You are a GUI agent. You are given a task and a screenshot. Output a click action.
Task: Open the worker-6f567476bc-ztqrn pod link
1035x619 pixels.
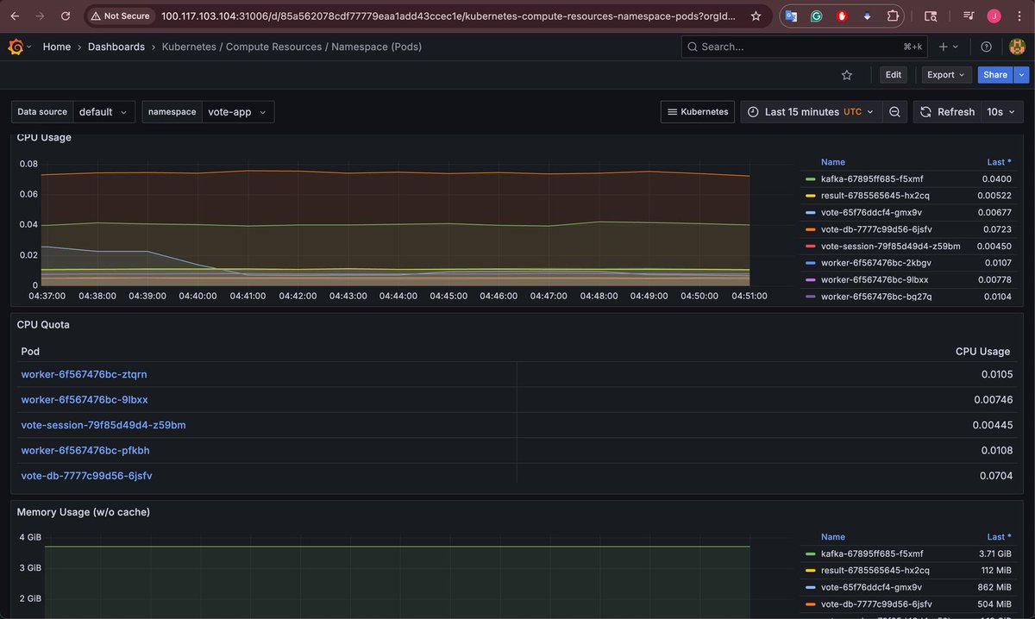(84, 374)
